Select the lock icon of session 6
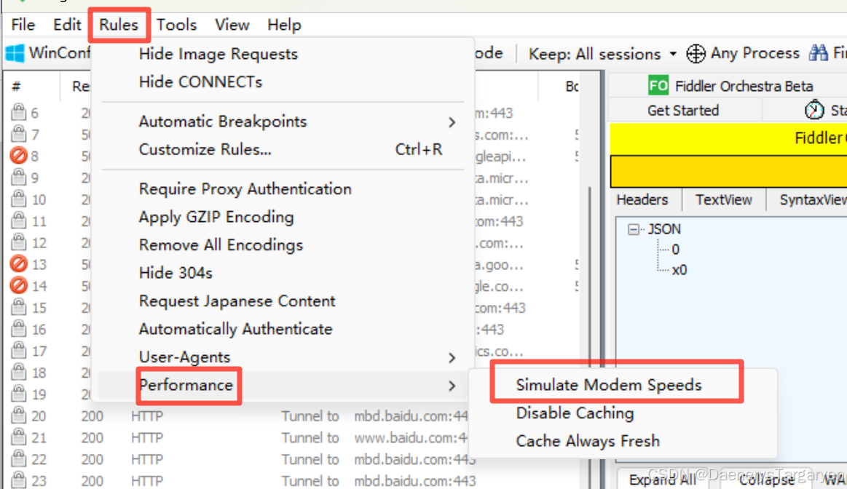 pos(18,112)
